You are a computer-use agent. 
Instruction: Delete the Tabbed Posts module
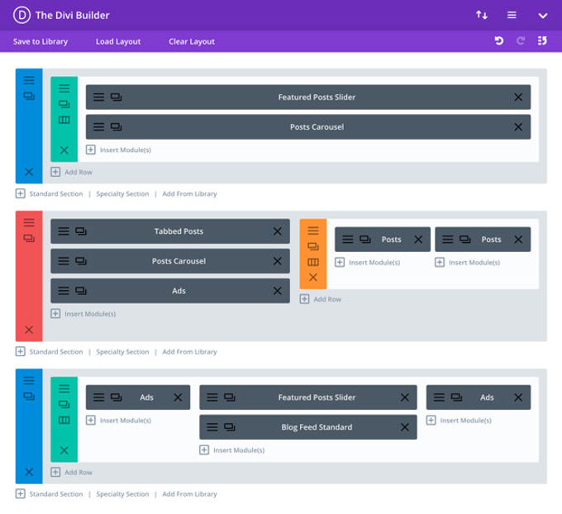click(x=277, y=231)
